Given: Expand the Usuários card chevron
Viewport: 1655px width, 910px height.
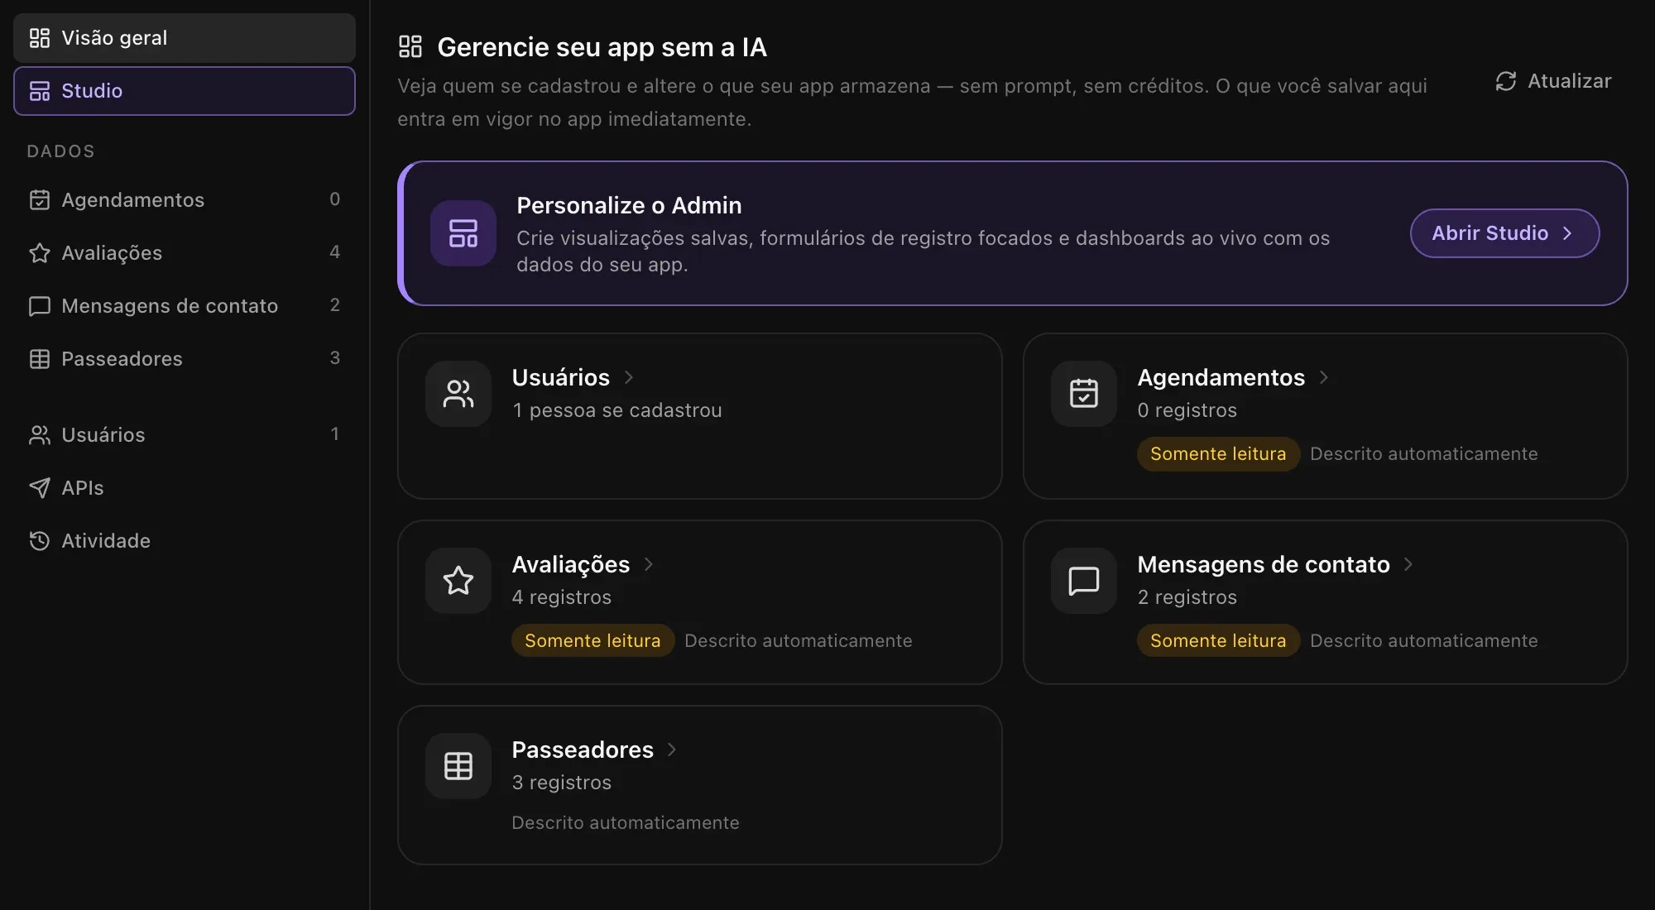Looking at the screenshot, I should click(629, 377).
